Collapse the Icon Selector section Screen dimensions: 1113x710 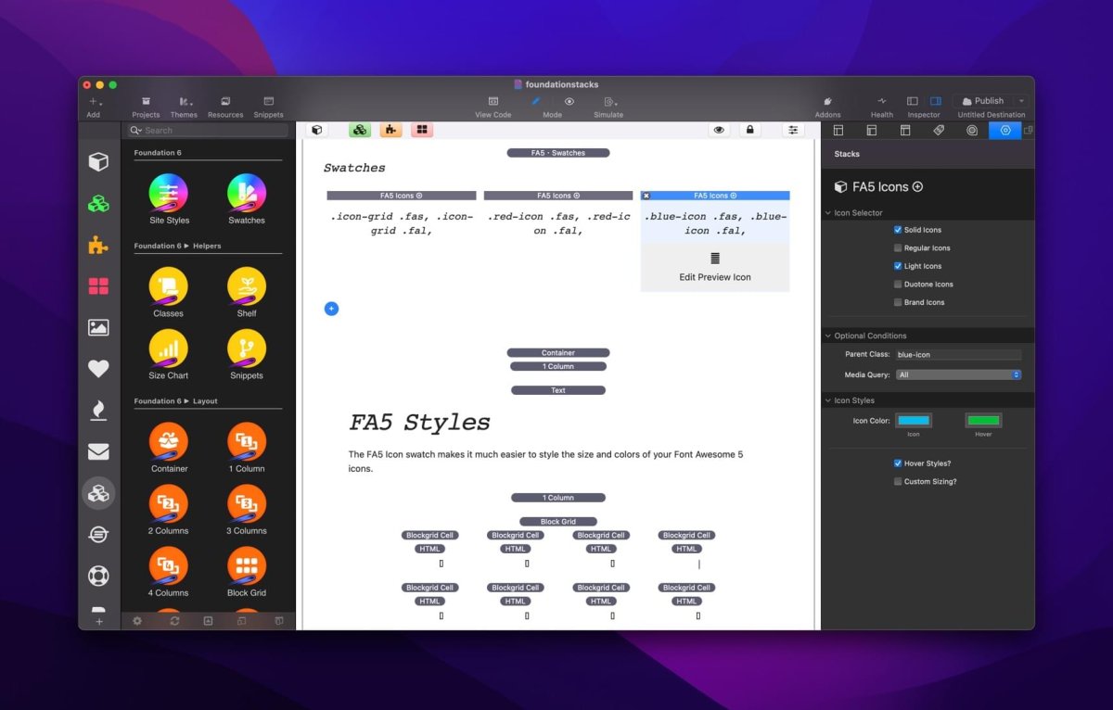[828, 213]
